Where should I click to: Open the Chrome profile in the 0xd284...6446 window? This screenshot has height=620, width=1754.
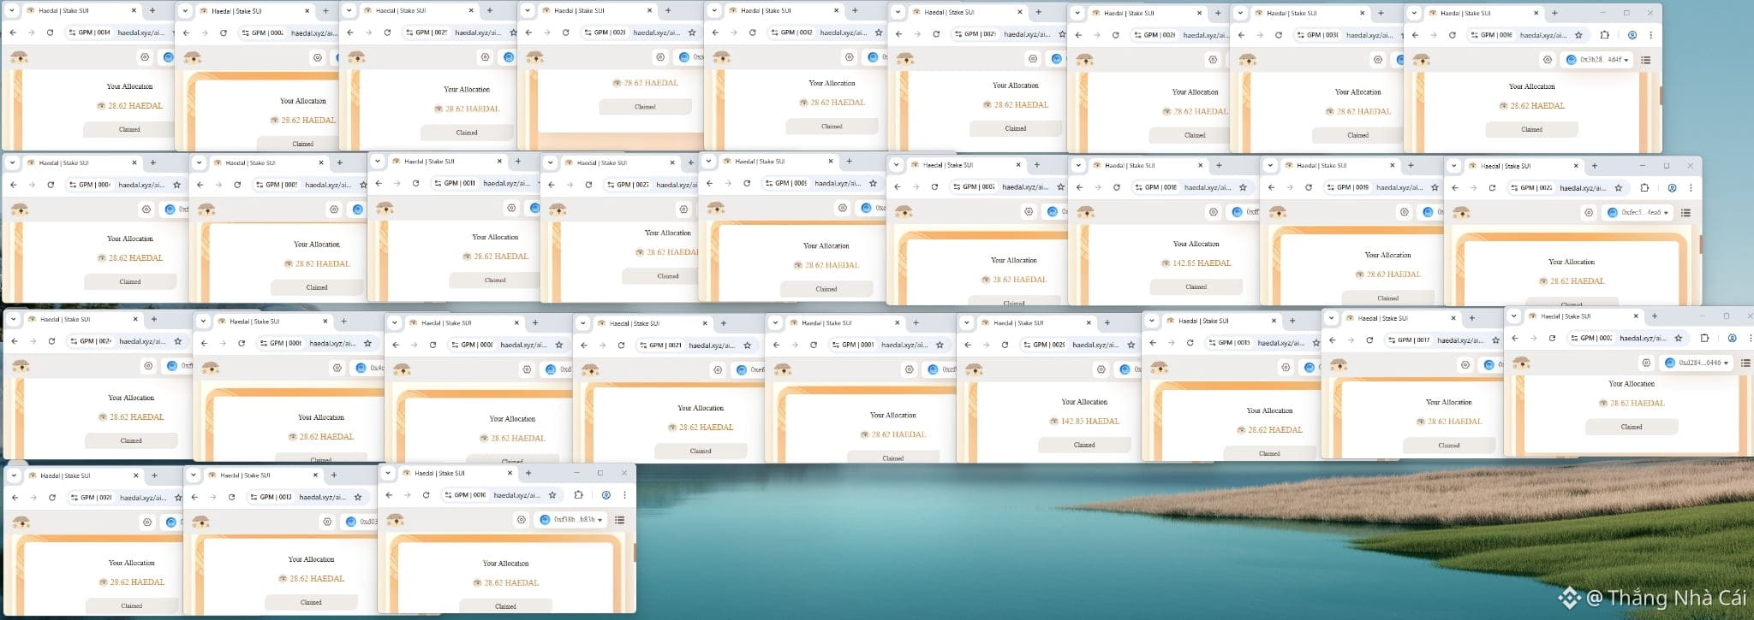(1732, 339)
